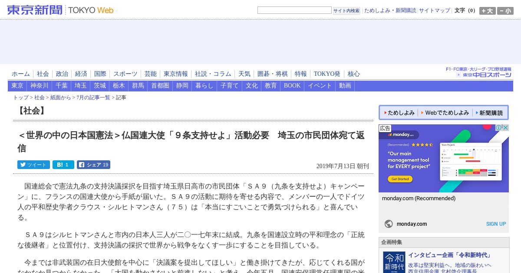The image size is (521, 273).
Task: Click the サイト内検索 search button
Action: [x=346, y=10]
